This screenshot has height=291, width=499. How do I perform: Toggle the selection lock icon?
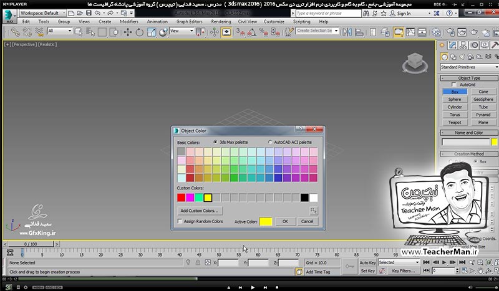point(198,262)
